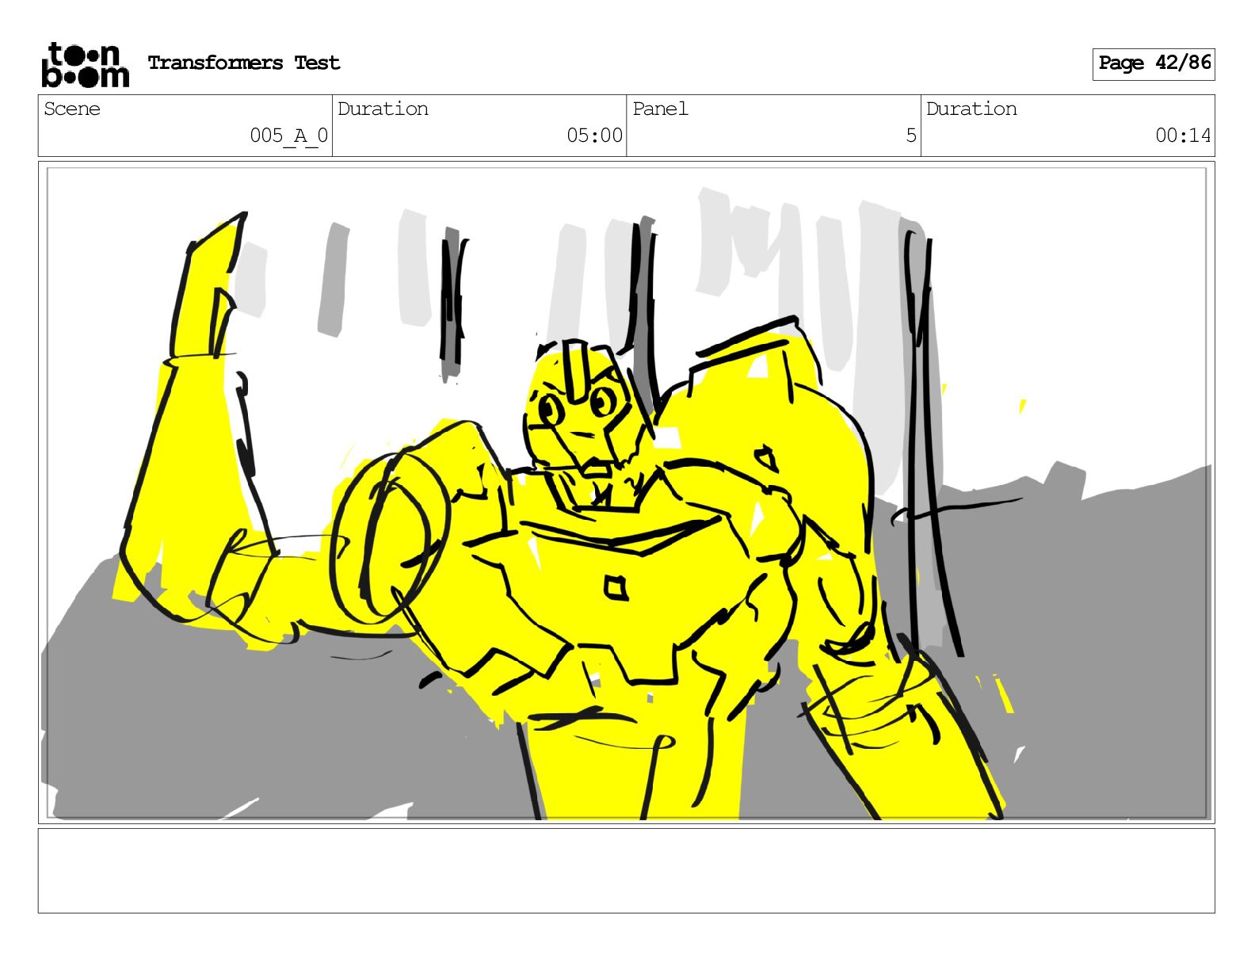Click the panel duration value '00:14'
Image resolution: width=1255 pixels, height=970 pixels.
click(x=1183, y=136)
